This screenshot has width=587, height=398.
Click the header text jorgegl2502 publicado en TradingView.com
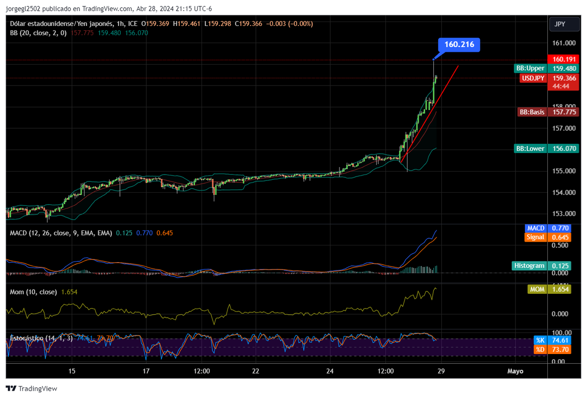(x=69, y=9)
